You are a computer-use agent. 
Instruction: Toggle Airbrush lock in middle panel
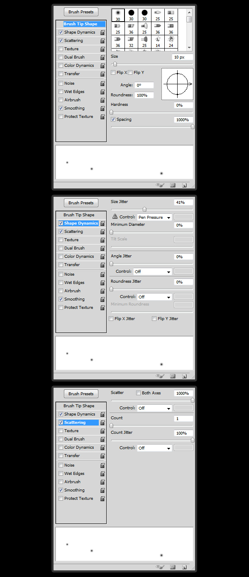tap(103, 291)
